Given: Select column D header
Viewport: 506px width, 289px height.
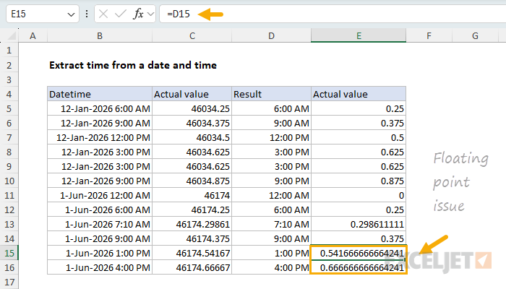Looking at the screenshot, I should click(x=271, y=35).
